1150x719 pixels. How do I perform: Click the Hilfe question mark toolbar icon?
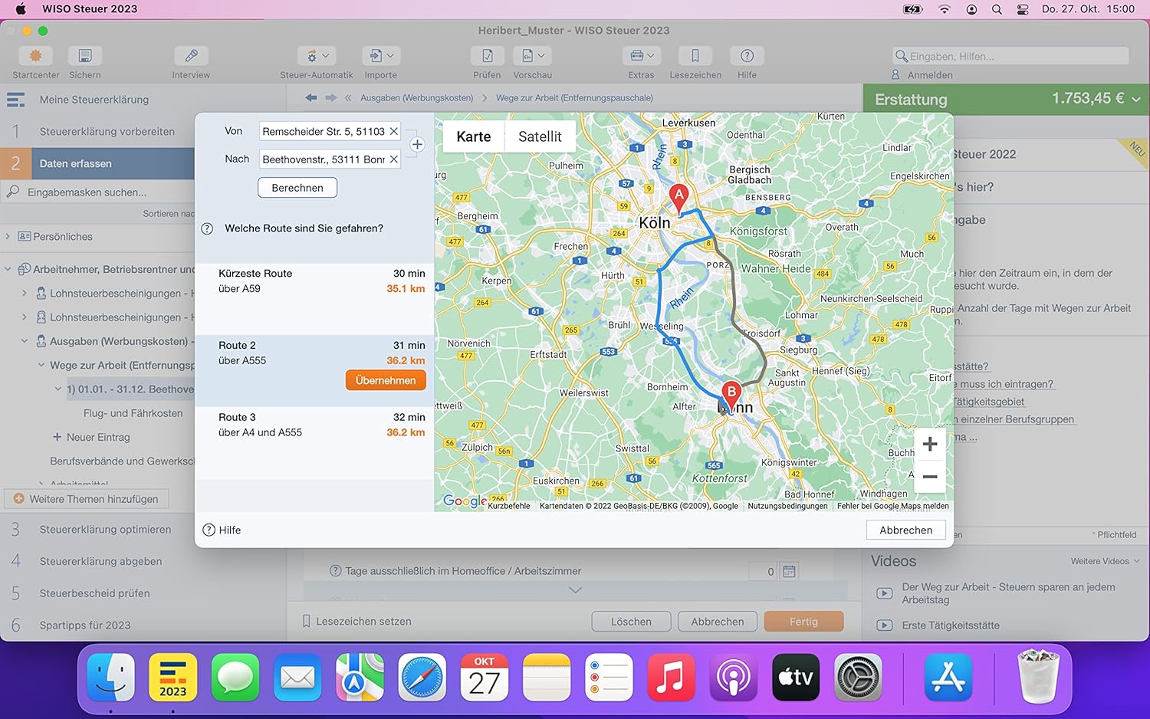[x=747, y=56]
